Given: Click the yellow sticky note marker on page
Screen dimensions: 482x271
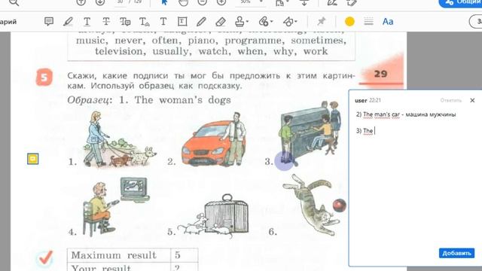Looking at the screenshot, I should (33, 159).
